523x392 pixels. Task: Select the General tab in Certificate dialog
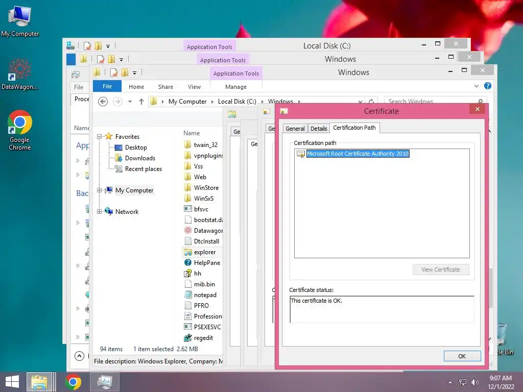[295, 128]
